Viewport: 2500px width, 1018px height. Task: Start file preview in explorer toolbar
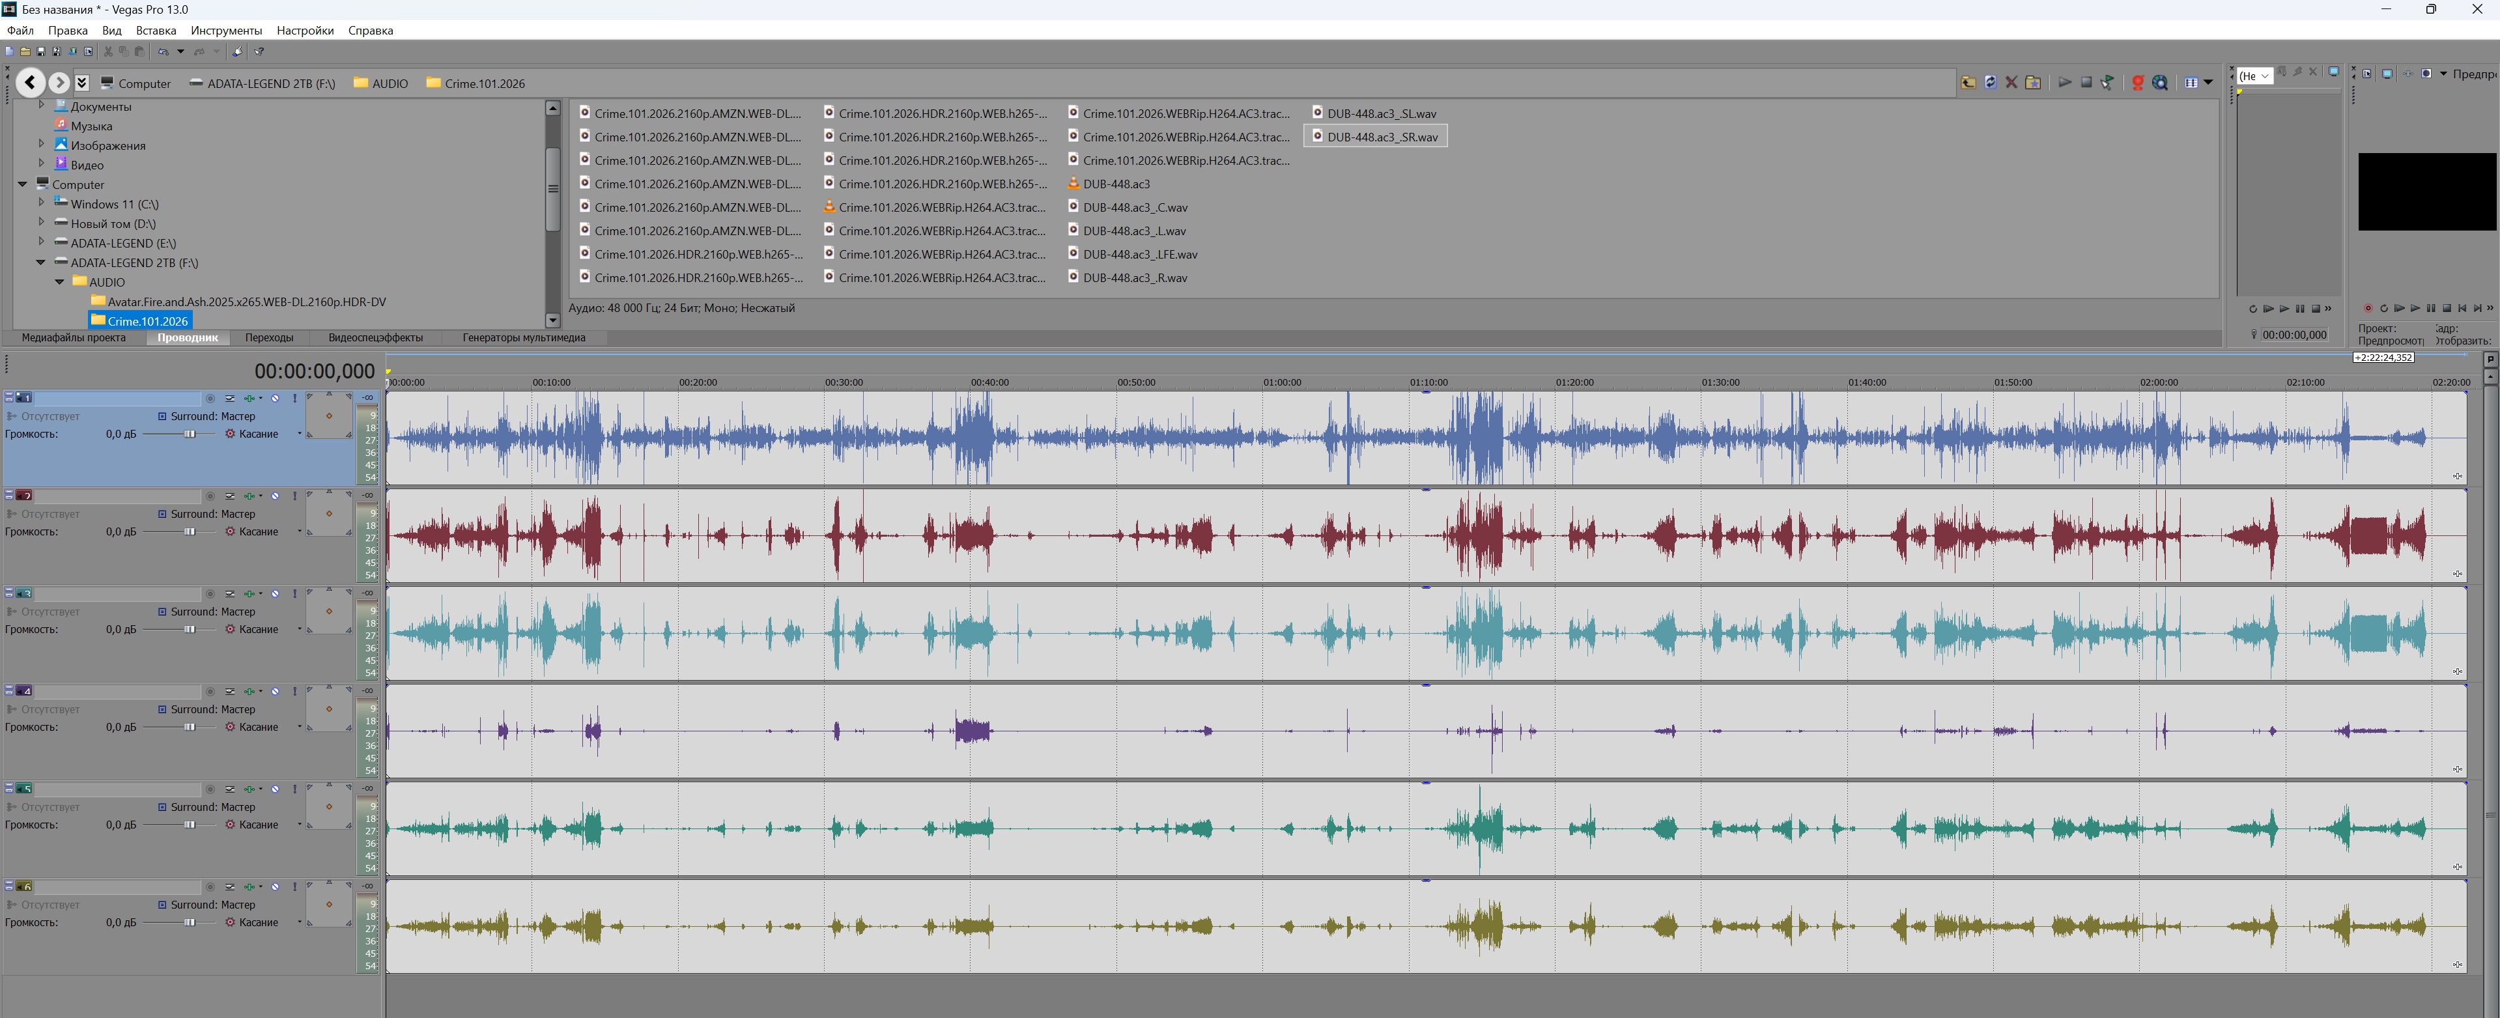click(x=2064, y=83)
